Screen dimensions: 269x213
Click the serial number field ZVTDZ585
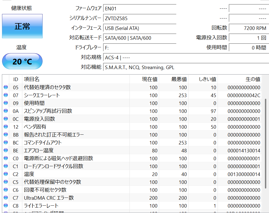[x=140, y=18]
